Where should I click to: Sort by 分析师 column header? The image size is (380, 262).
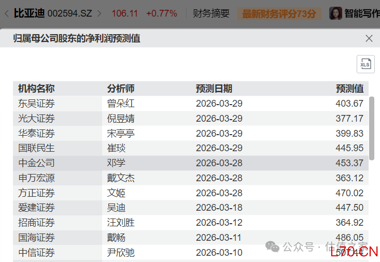click(x=121, y=89)
